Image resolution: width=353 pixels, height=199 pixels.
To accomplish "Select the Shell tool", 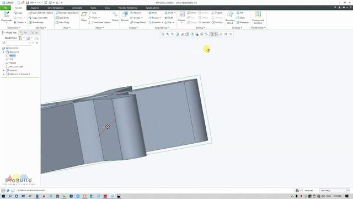I will click(x=169, y=18).
